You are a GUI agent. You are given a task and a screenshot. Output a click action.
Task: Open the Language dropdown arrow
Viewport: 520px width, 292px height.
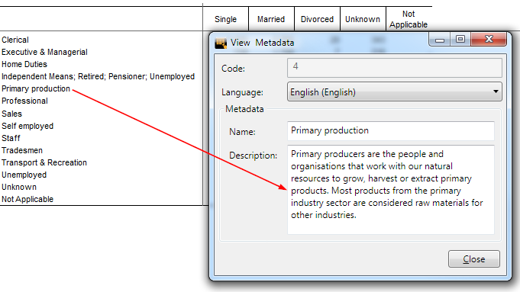click(x=496, y=91)
